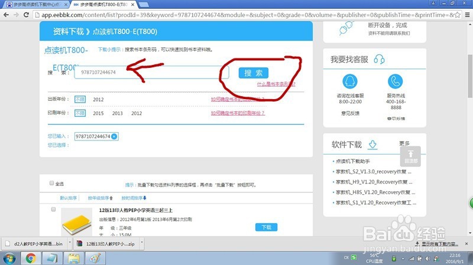This screenshot has width=473, height=265.
Task: Use default sorting
Action: point(68,198)
